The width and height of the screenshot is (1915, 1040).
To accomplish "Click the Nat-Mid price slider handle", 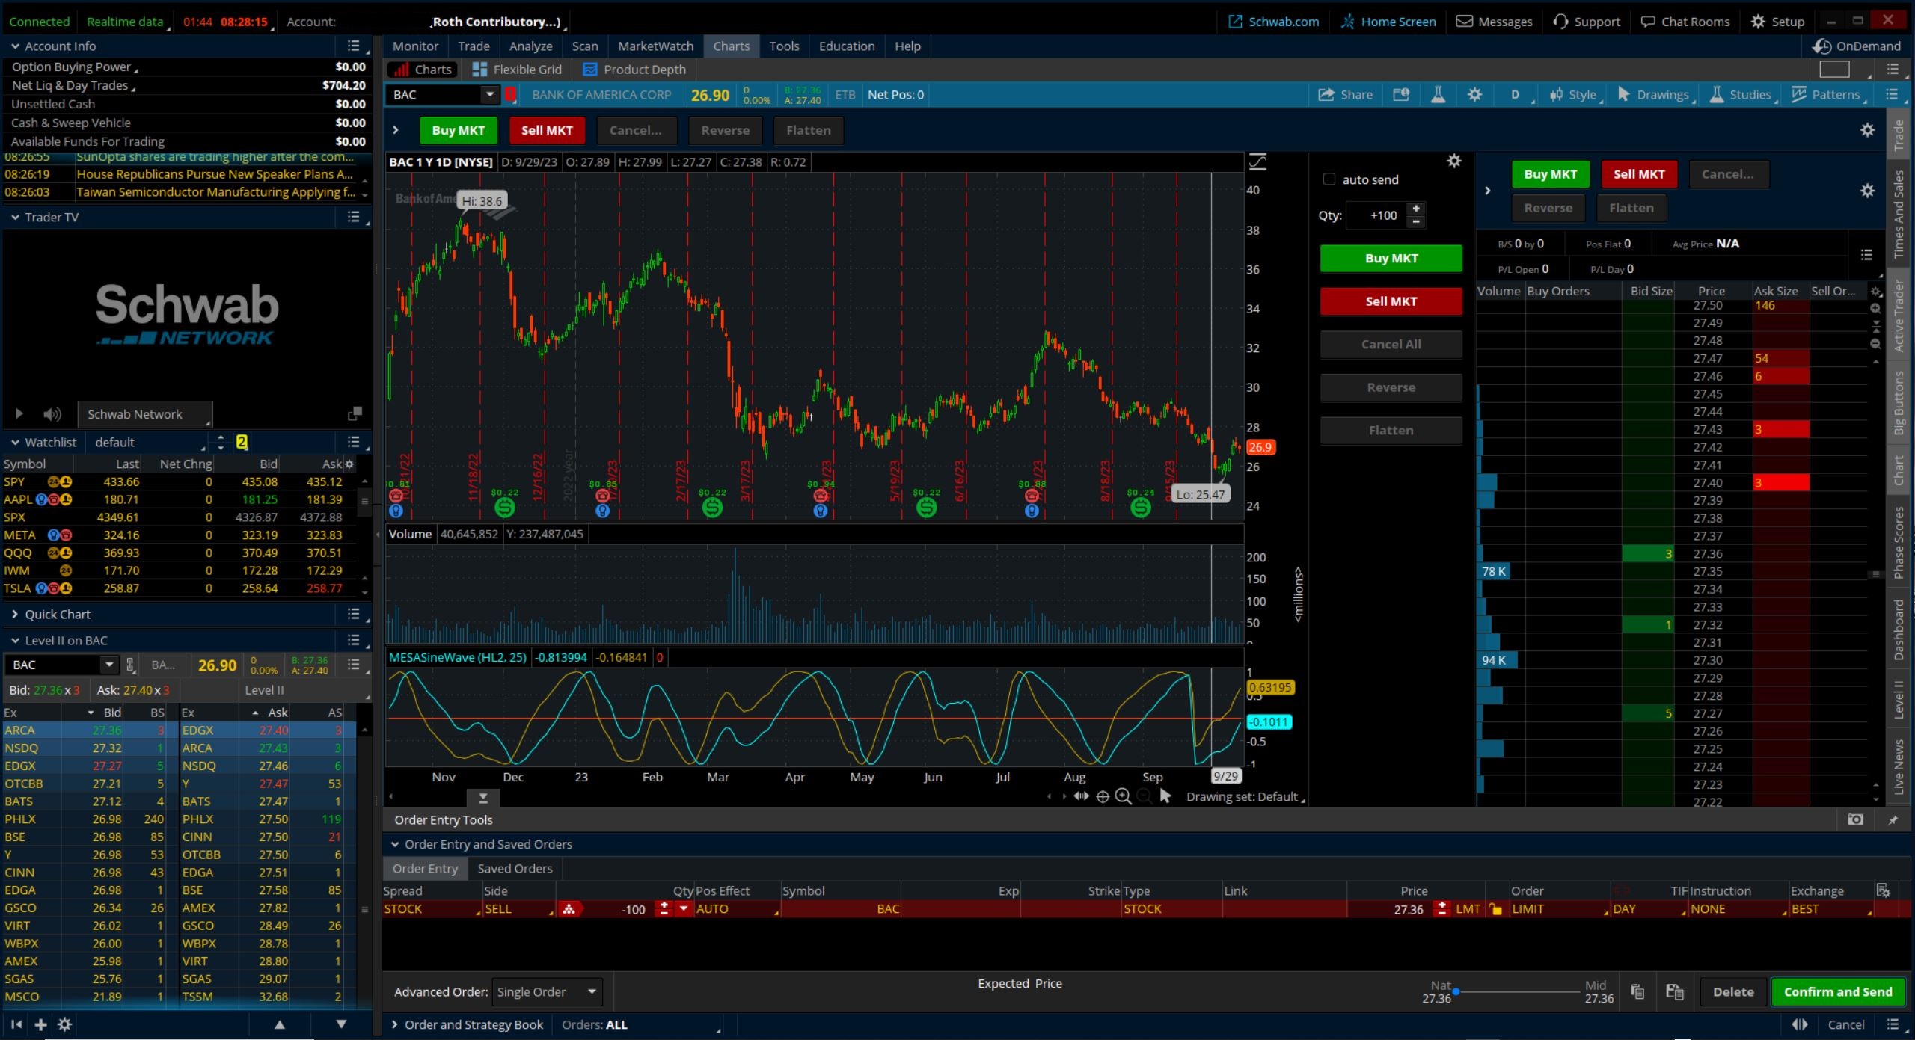I will 1456,992.
